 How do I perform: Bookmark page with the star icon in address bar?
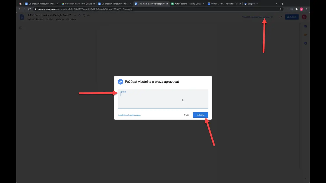click(x=281, y=9)
